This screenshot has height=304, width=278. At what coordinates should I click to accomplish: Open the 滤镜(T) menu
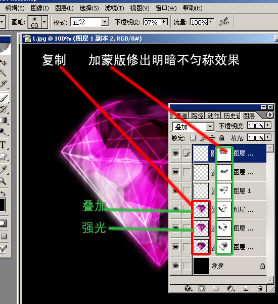click(114, 8)
